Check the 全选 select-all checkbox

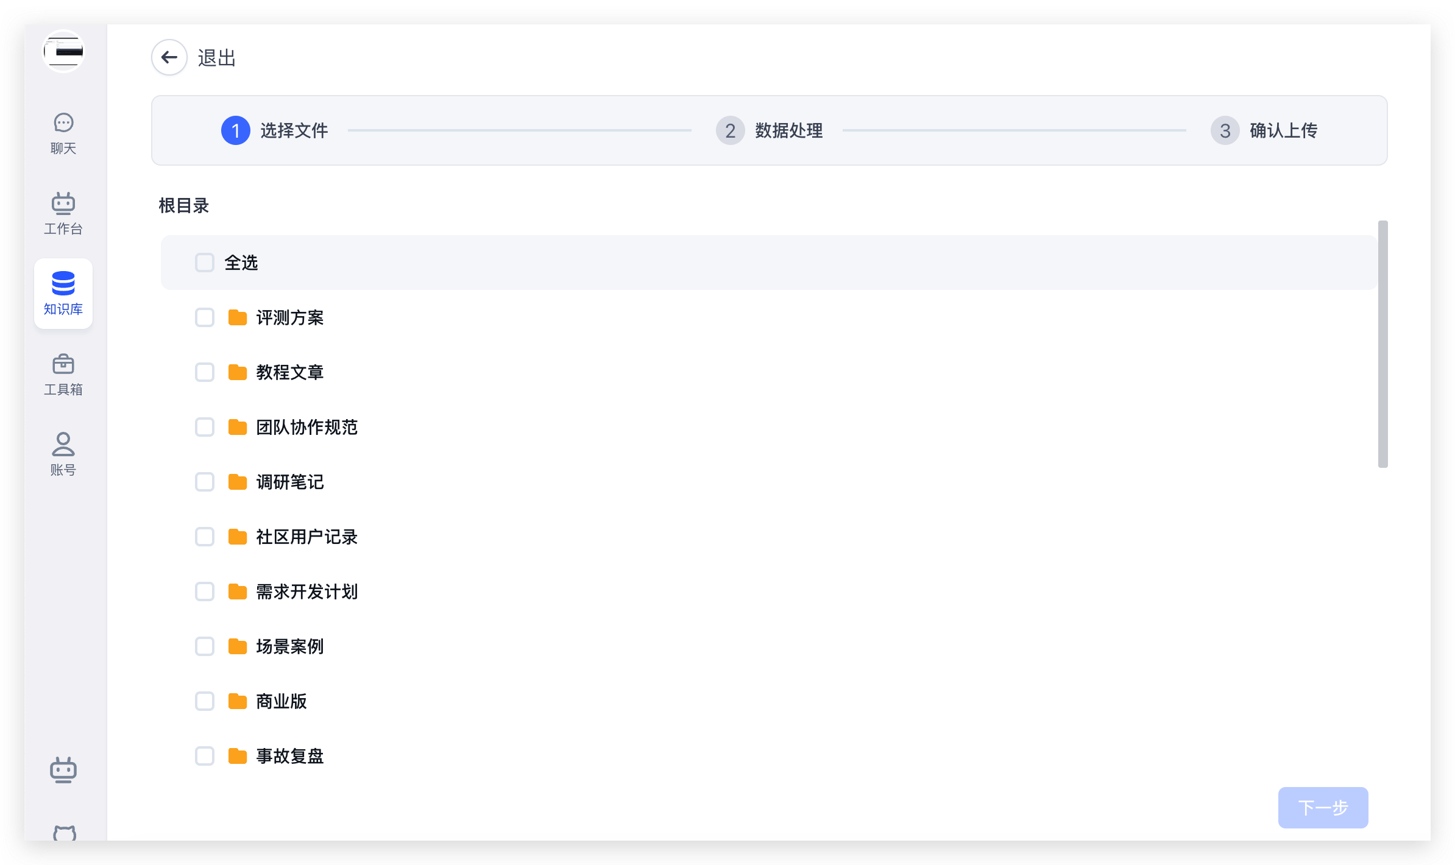205,263
